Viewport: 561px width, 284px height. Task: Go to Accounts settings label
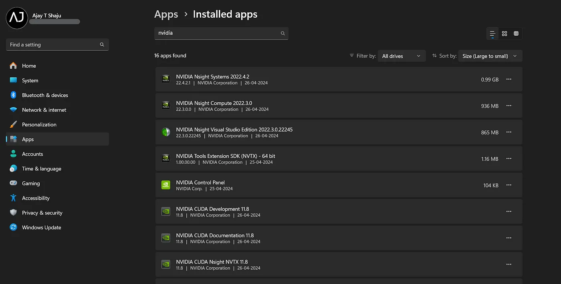pos(32,154)
